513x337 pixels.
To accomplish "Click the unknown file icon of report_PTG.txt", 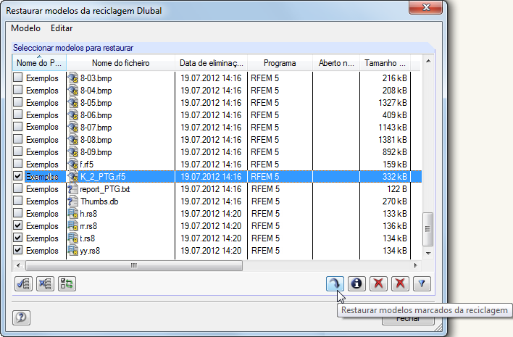I will tap(72, 189).
